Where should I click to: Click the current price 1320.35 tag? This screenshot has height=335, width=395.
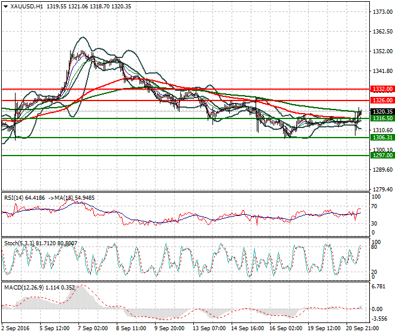pyautogui.click(x=382, y=111)
